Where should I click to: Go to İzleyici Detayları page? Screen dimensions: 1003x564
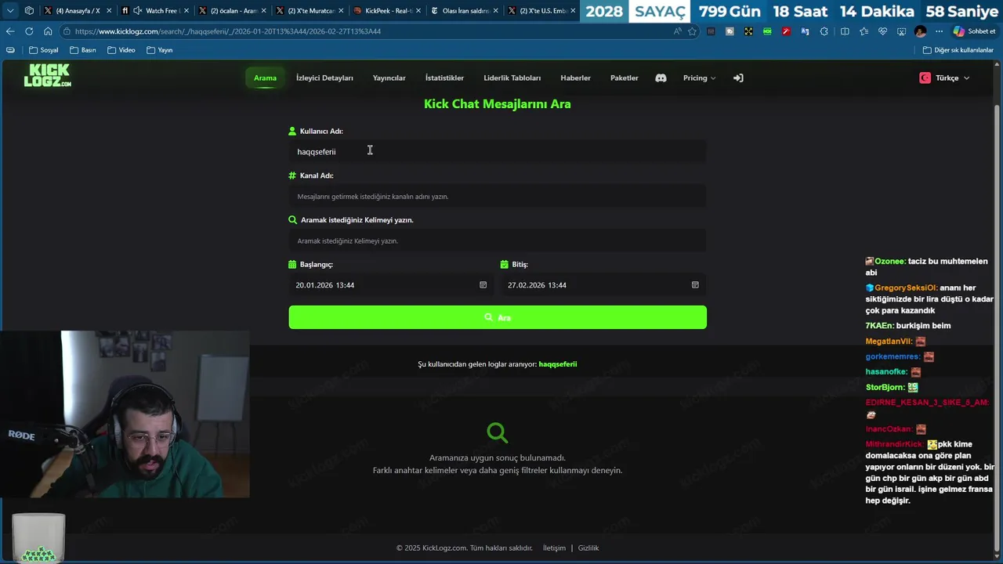click(324, 78)
